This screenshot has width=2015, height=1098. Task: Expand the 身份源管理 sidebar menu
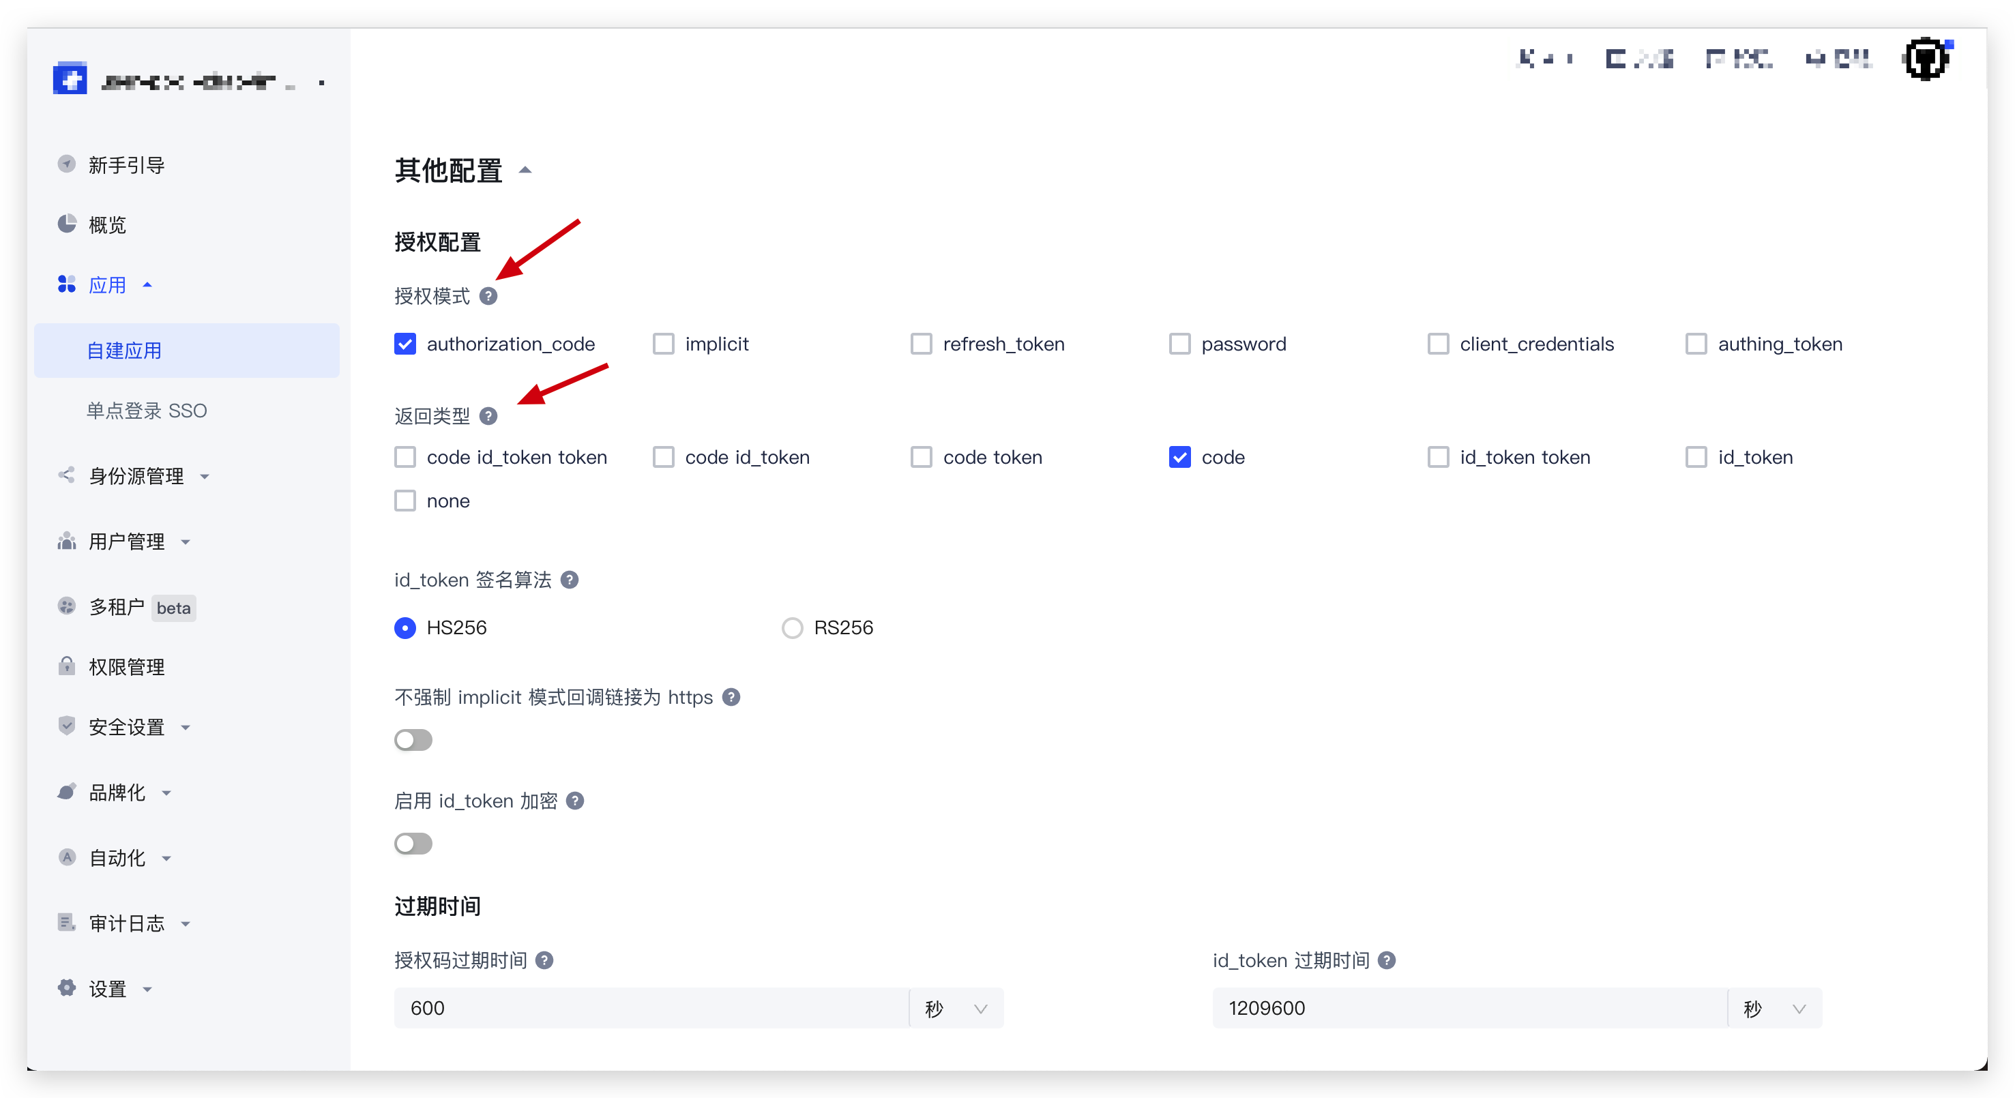137,475
